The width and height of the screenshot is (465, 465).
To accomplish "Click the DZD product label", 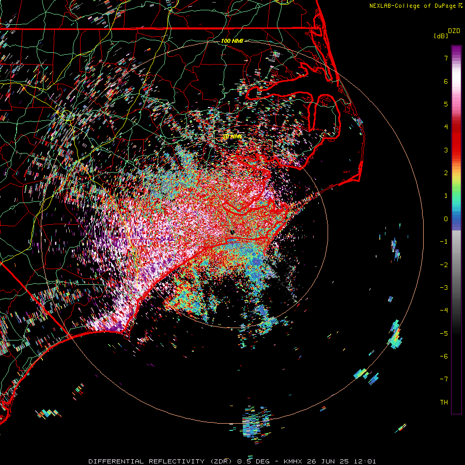I will pyautogui.click(x=454, y=31).
